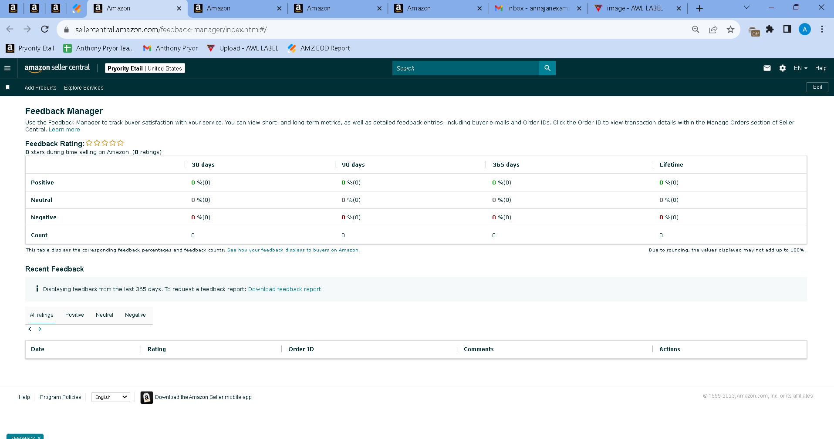The height and width of the screenshot is (439, 834).
Task: Open Program Policies footer link
Action: [61, 397]
